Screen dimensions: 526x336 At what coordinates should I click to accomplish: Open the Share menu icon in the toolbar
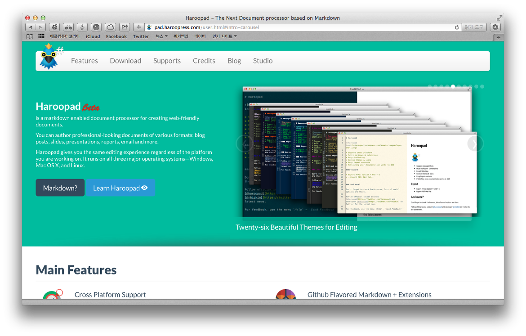click(x=125, y=27)
